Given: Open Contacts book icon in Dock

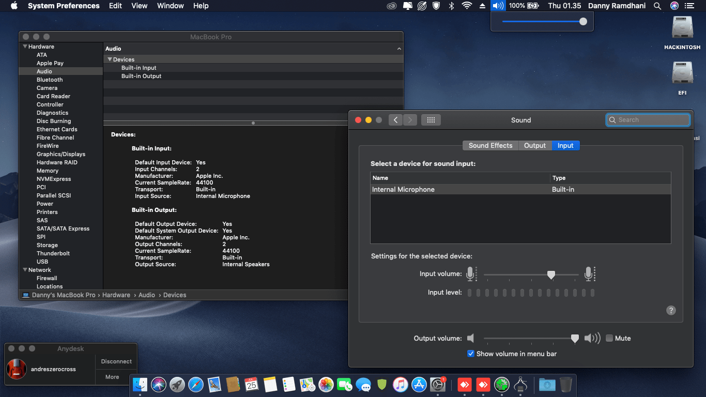Looking at the screenshot, I should point(233,385).
